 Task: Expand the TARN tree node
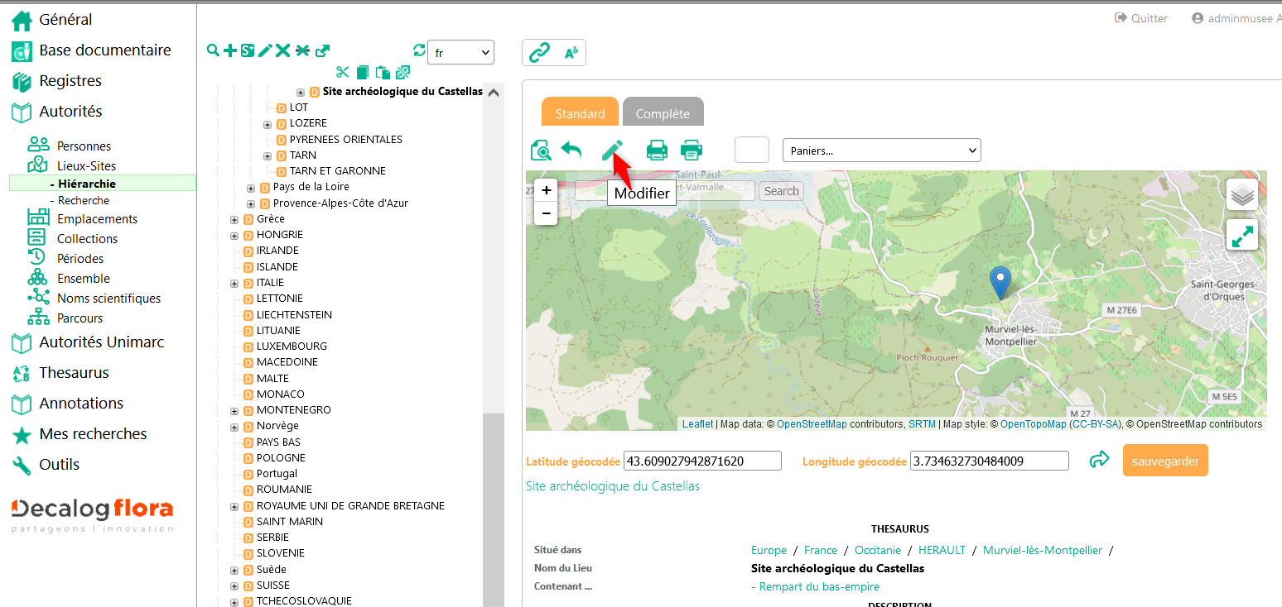point(267,155)
